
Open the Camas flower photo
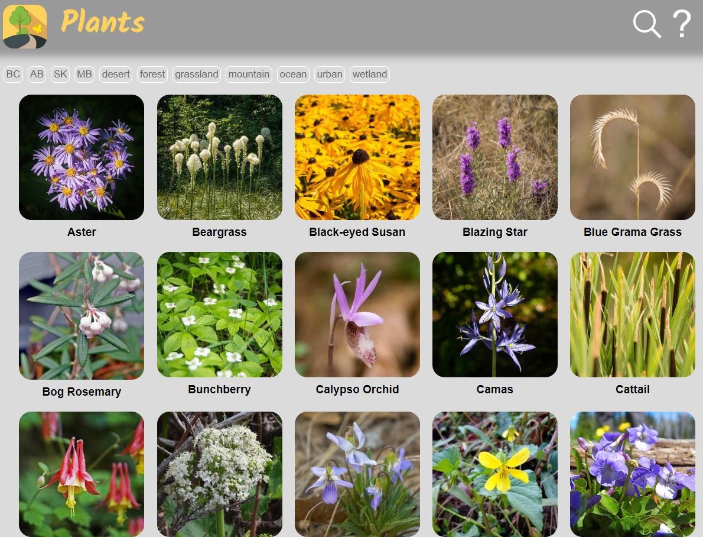[x=495, y=314]
